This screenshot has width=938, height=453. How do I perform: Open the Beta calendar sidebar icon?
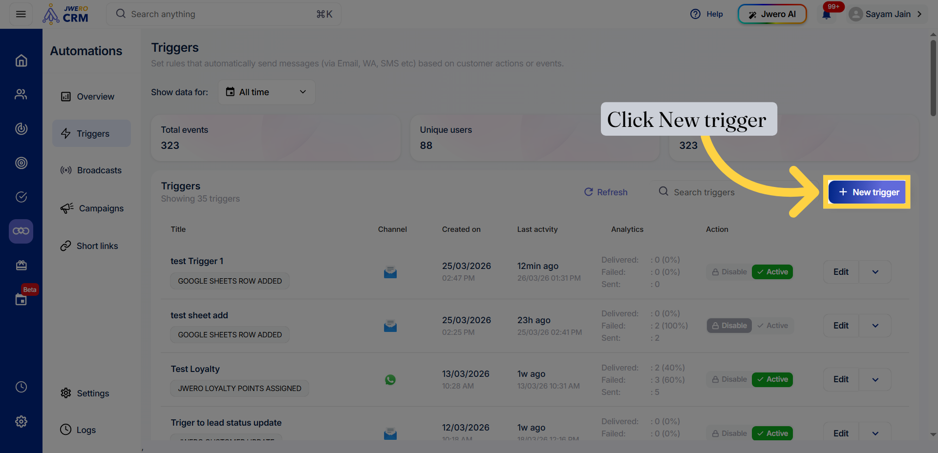(21, 299)
